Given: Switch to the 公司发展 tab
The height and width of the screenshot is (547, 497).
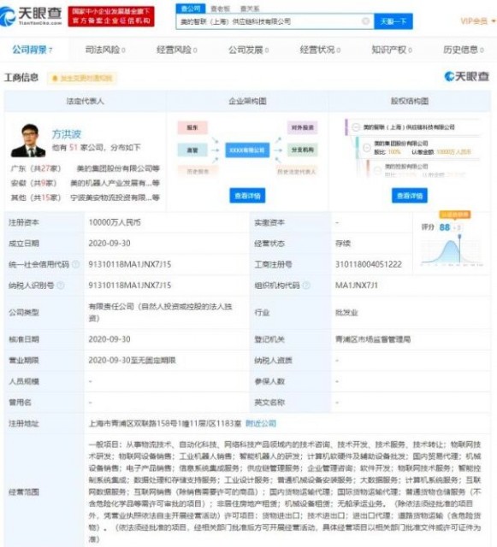Looking at the screenshot, I should 248,50.
